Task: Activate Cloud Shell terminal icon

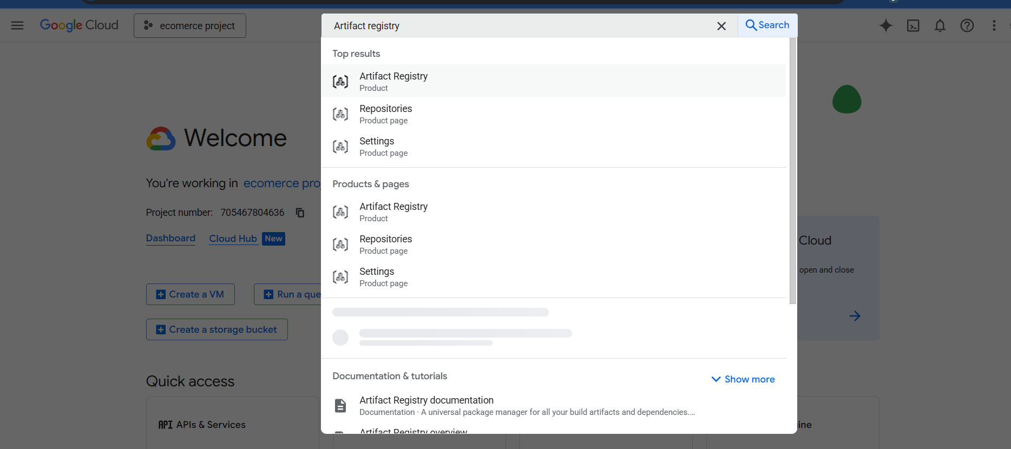Action: [913, 25]
